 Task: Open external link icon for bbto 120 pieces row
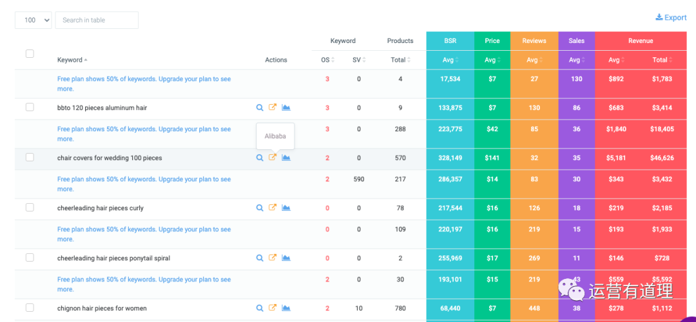(x=273, y=108)
